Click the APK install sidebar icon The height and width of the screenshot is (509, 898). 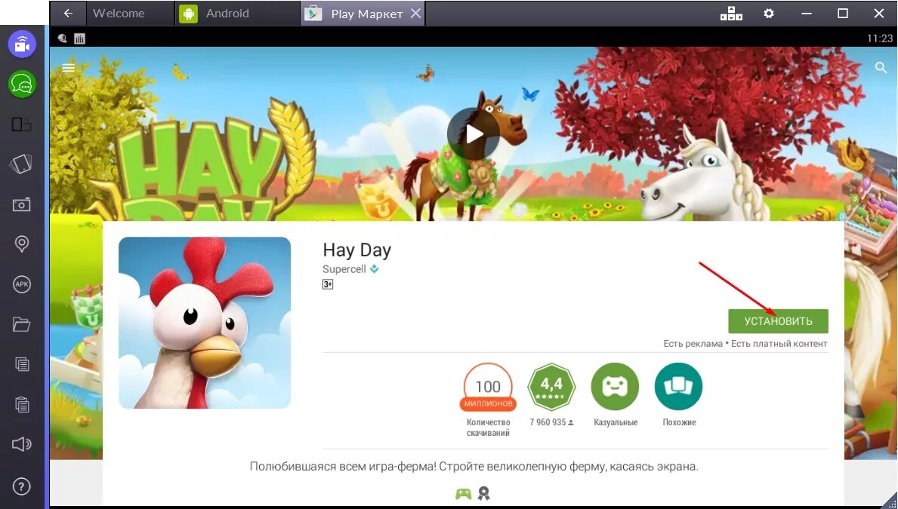(x=22, y=284)
